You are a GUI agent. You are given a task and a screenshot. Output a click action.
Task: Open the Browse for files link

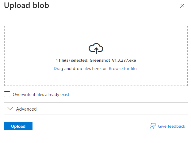click(x=123, y=69)
